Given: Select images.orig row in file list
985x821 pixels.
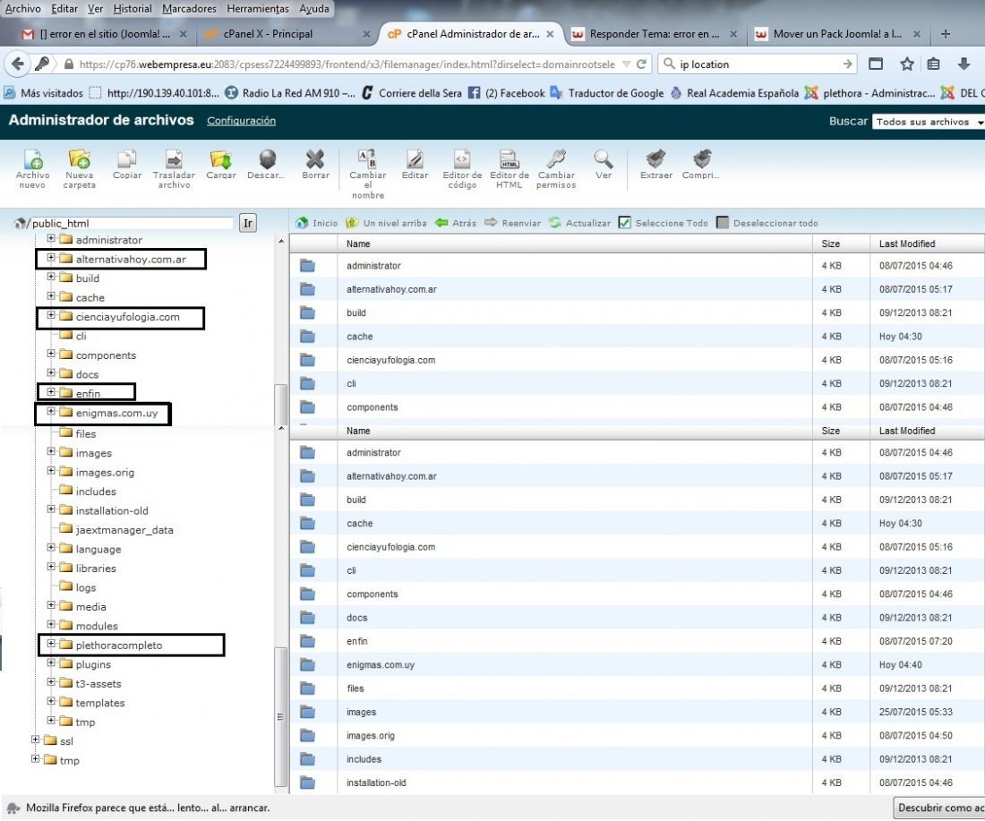Looking at the screenshot, I should pos(637,736).
